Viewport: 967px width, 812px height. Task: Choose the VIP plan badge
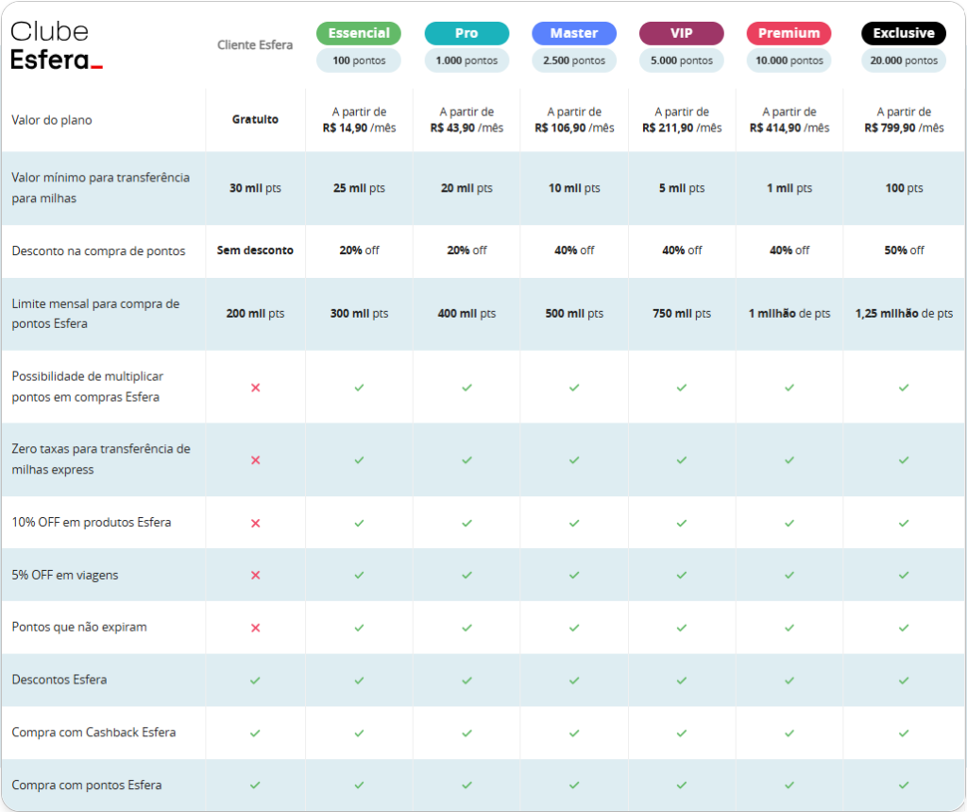point(682,33)
